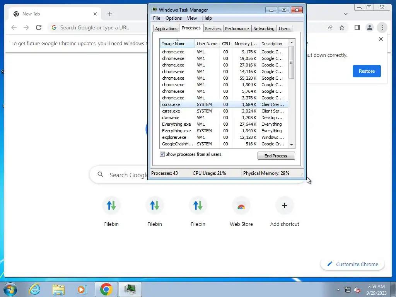The width and height of the screenshot is (396, 297).
Task: Open a new Chrome tab
Action: coord(109,14)
